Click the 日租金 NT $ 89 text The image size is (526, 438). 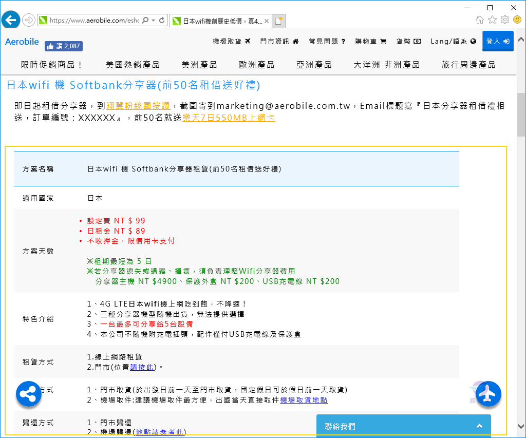point(116,231)
